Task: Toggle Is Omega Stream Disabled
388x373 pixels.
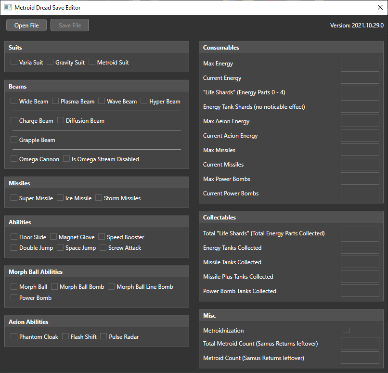Action: coord(66,159)
